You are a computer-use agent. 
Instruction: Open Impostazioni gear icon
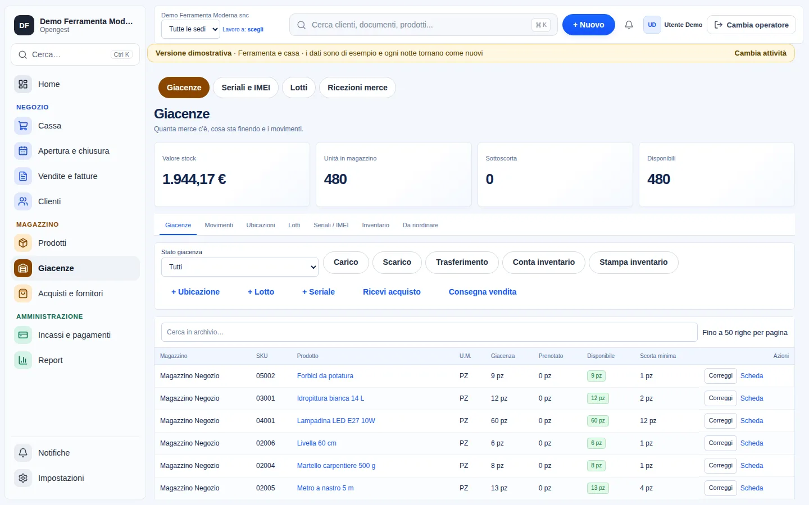[23, 478]
